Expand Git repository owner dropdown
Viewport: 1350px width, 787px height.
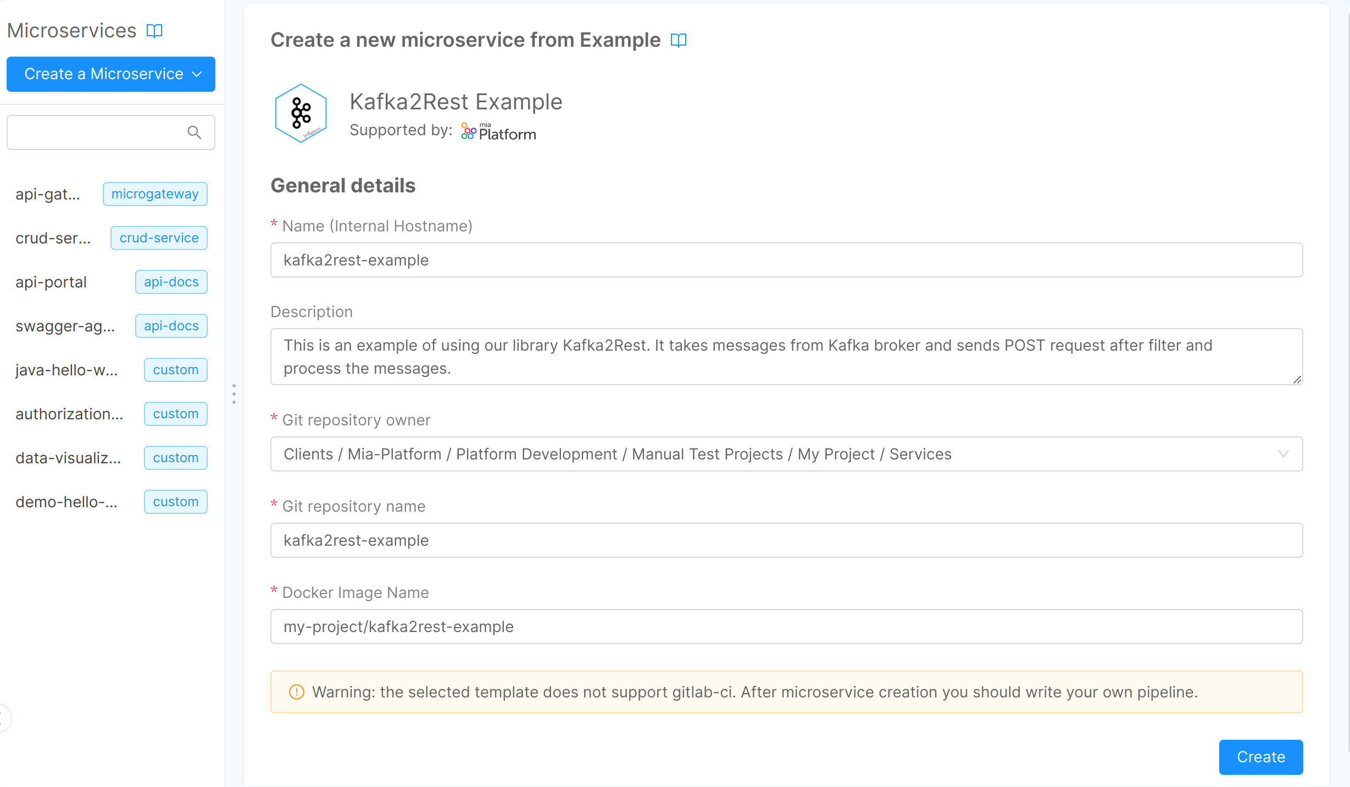coord(786,454)
